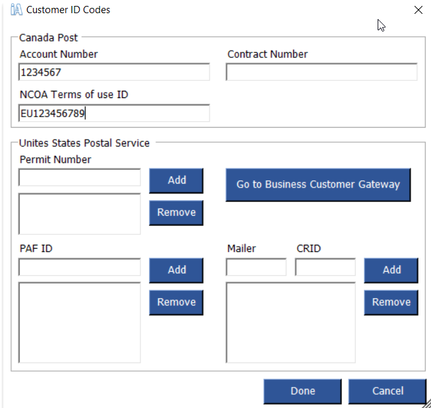431x408 pixels.
Task: Close the Customer ID Codes dialog
Action: coord(418,10)
